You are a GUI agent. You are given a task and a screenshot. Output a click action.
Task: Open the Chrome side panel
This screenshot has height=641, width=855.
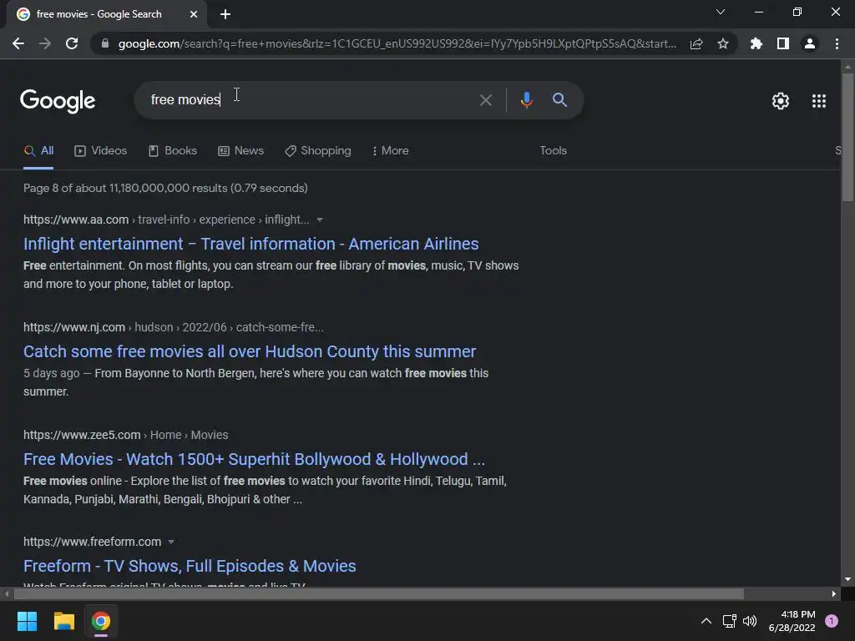pos(783,43)
